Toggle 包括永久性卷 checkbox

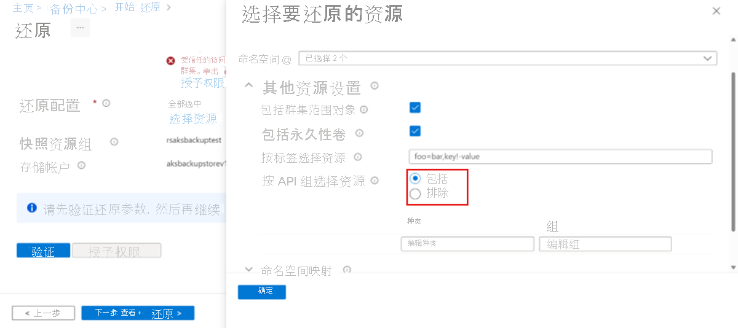click(415, 131)
